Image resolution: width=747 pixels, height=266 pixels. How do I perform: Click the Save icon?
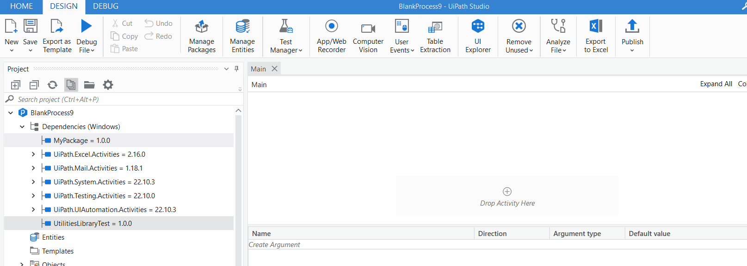pos(31,26)
